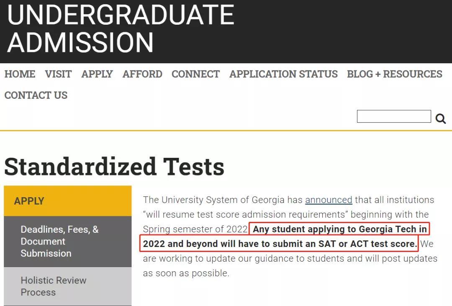Click the Standardized Tests page heading
The height and width of the screenshot is (306, 452).
coord(114,167)
